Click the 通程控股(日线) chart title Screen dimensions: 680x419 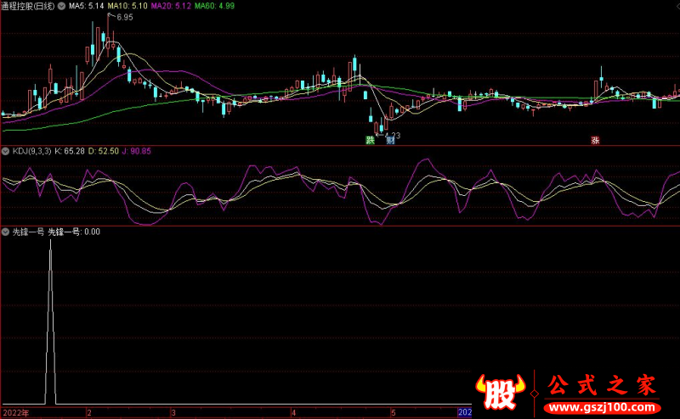pos(28,6)
